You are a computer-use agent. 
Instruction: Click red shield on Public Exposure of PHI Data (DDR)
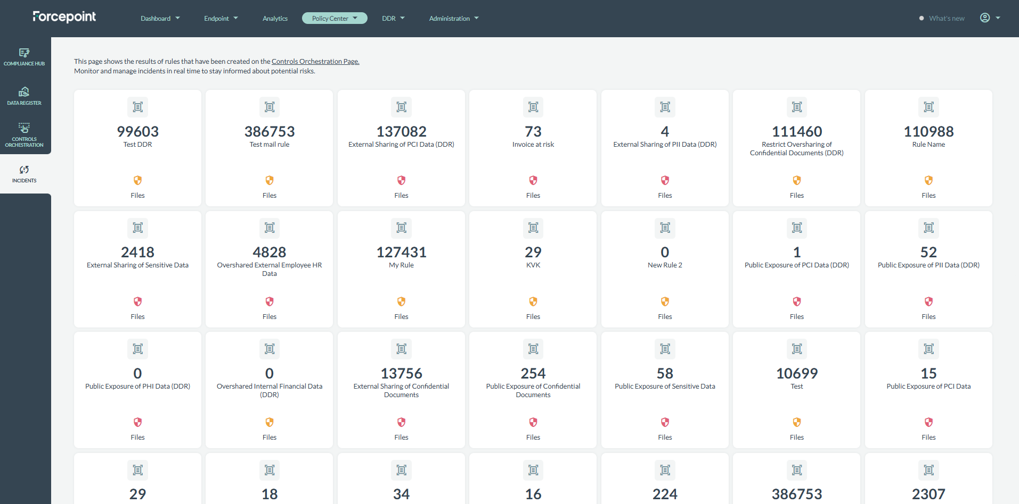(x=138, y=422)
